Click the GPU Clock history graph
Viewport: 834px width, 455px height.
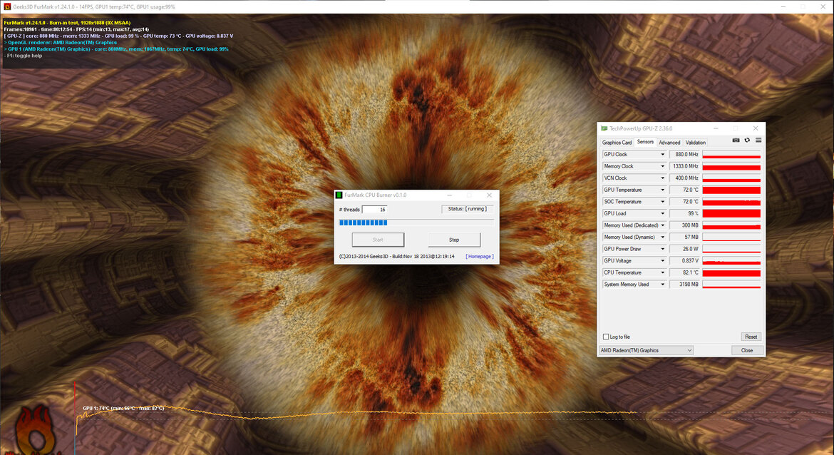pos(731,154)
